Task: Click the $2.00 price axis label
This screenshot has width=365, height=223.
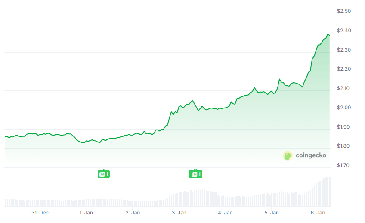Action: pyautogui.click(x=344, y=108)
